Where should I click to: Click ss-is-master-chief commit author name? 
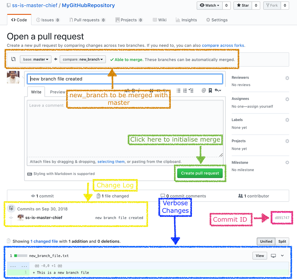44,218
